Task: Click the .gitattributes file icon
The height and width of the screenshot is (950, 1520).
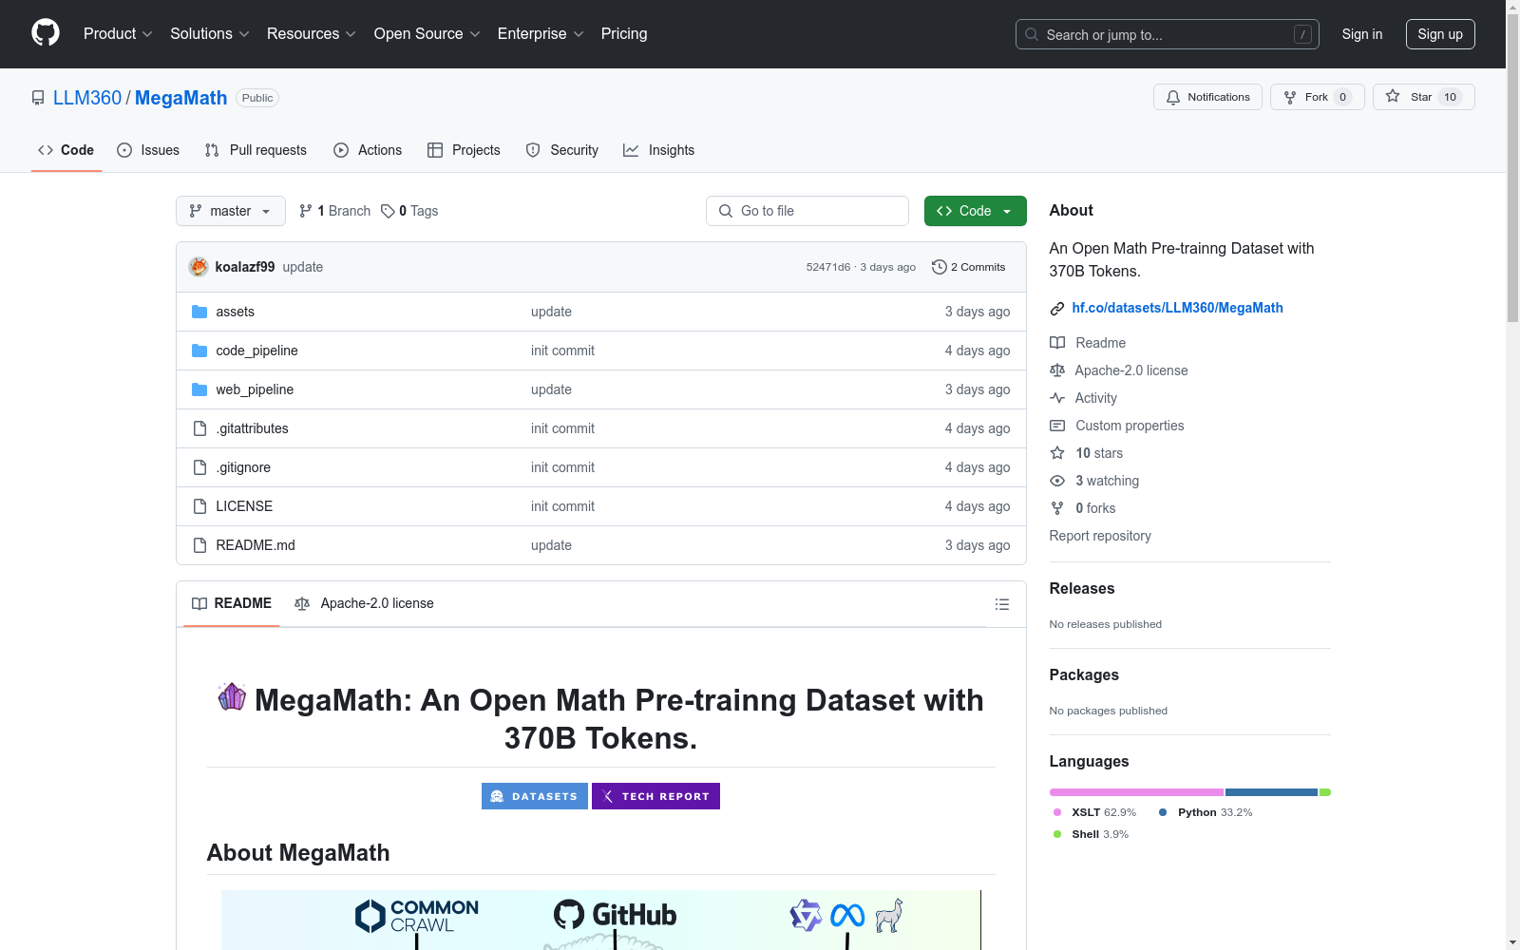Action: (199, 428)
